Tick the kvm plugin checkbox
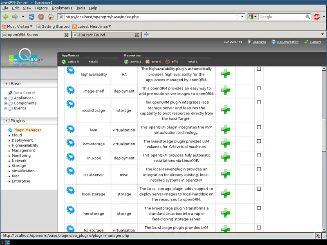Screen dimensions: 327x245 tap(259, 127)
